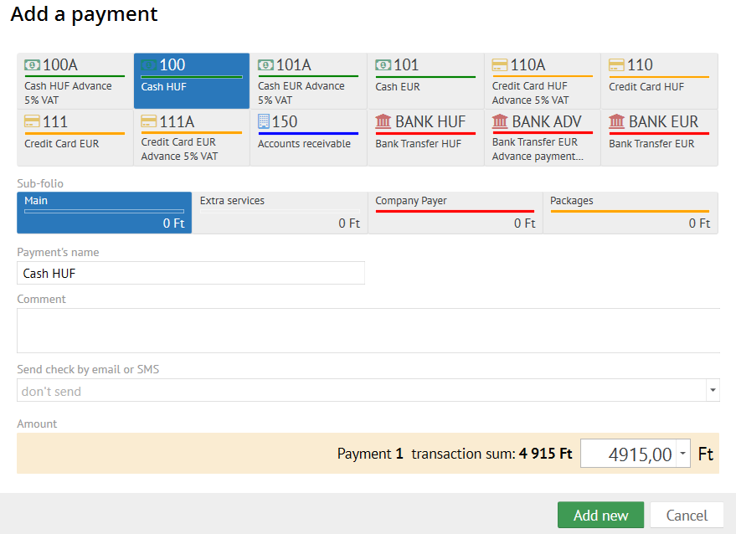Select the BANK EUR bank building icon
Viewport: 736px width, 534px height.
(x=617, y=122)
